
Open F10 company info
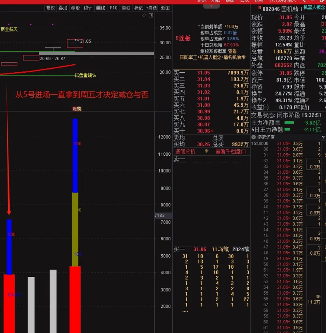(x=114, y=8)
